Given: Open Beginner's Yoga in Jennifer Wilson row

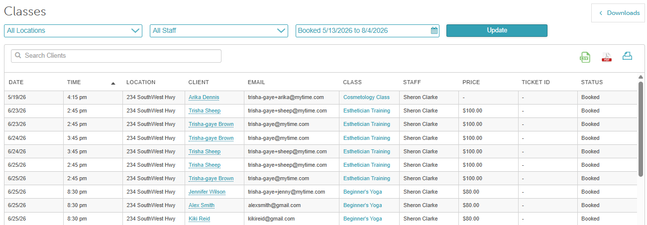Looking at the screenshot, I should point(363,192).
